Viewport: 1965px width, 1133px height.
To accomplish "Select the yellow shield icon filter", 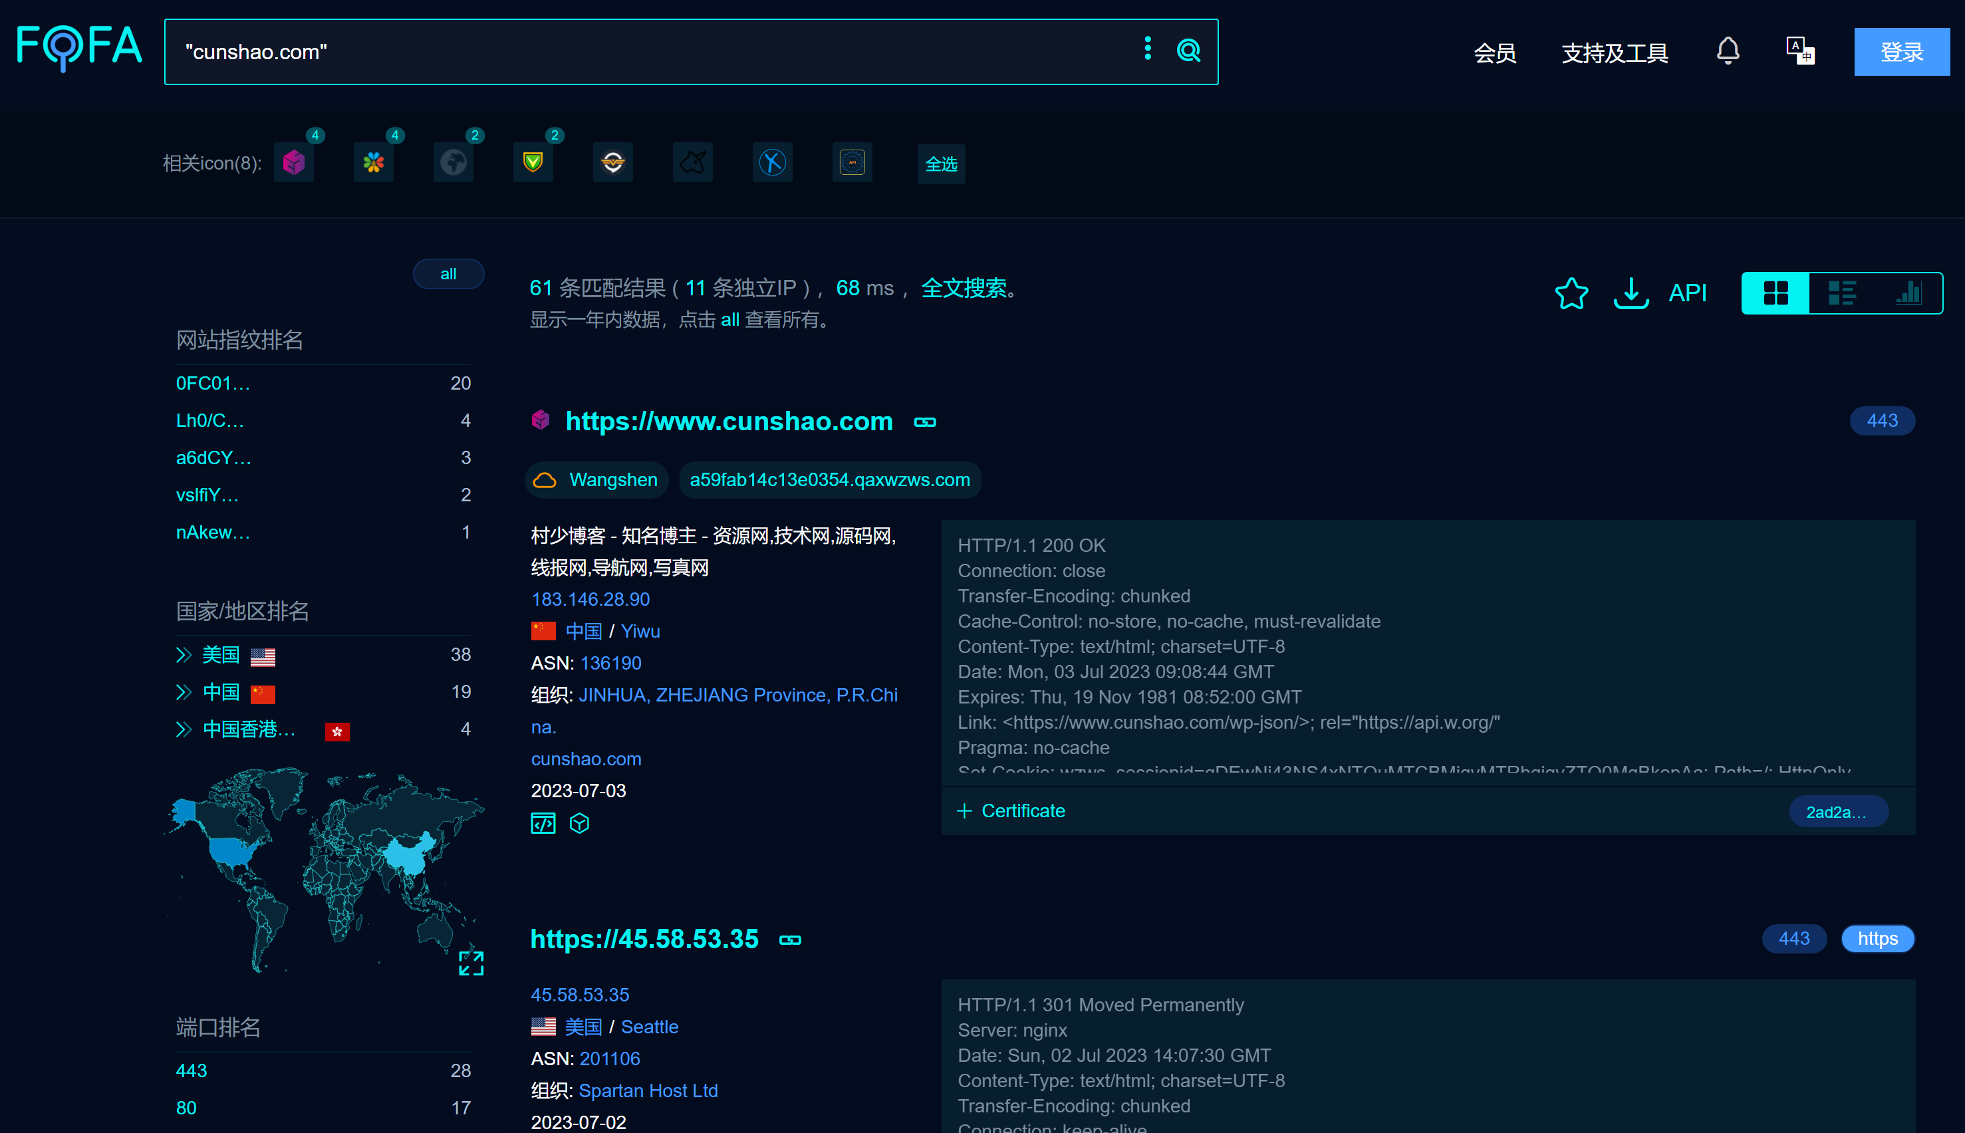I will tap(533, 163).
